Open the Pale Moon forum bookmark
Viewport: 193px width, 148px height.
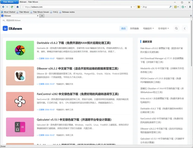pos(40,12)
